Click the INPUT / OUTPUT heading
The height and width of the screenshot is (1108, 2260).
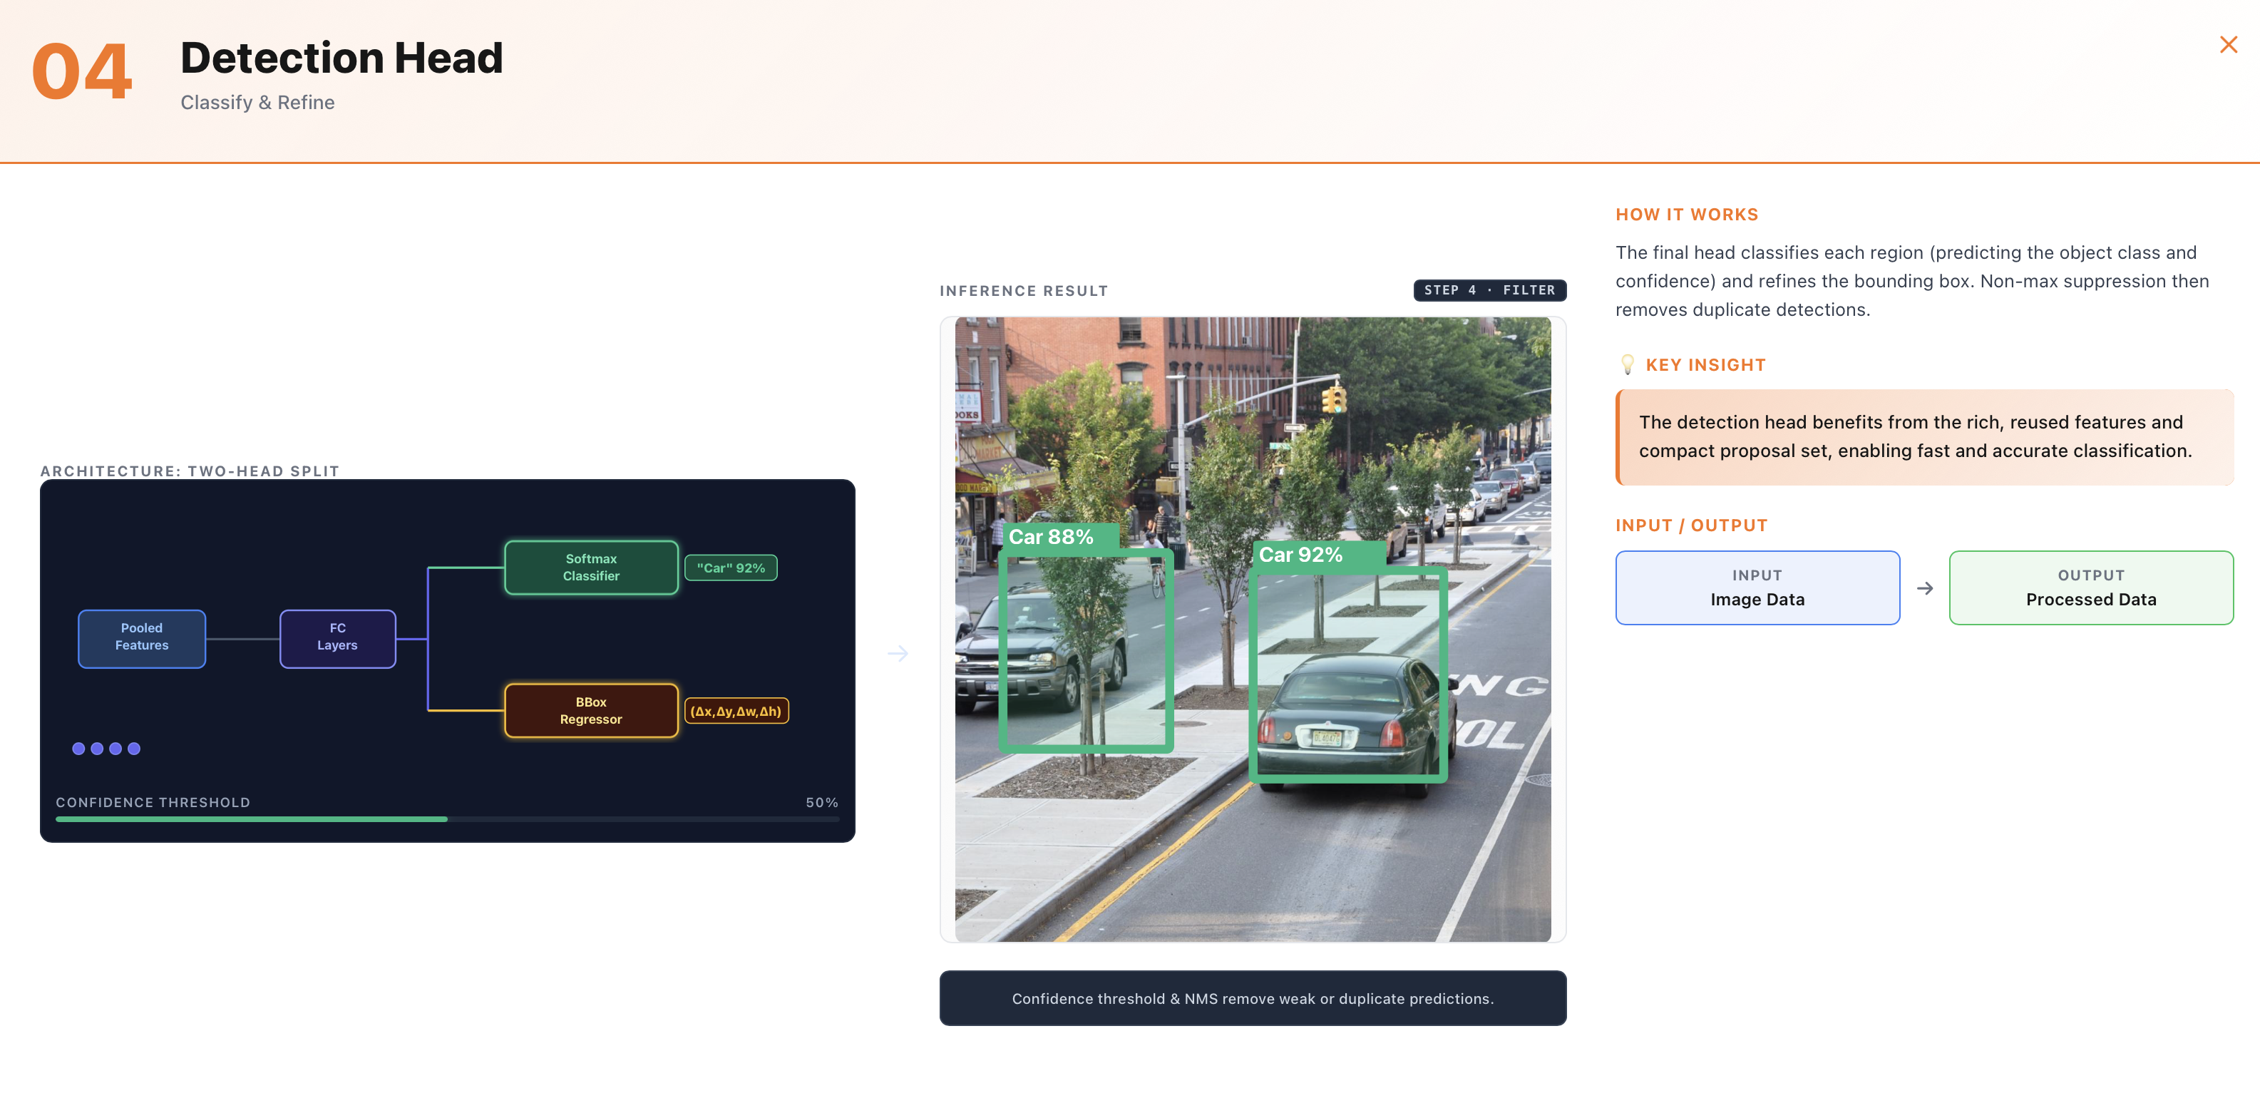(x=1690, y=525)
